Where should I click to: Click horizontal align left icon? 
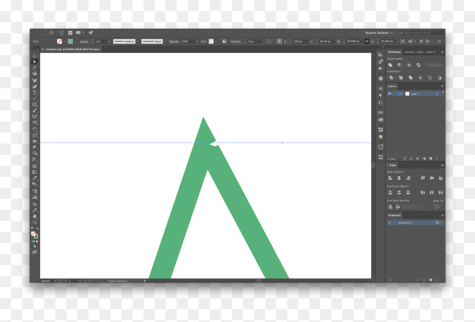click(x=390, y=178)
